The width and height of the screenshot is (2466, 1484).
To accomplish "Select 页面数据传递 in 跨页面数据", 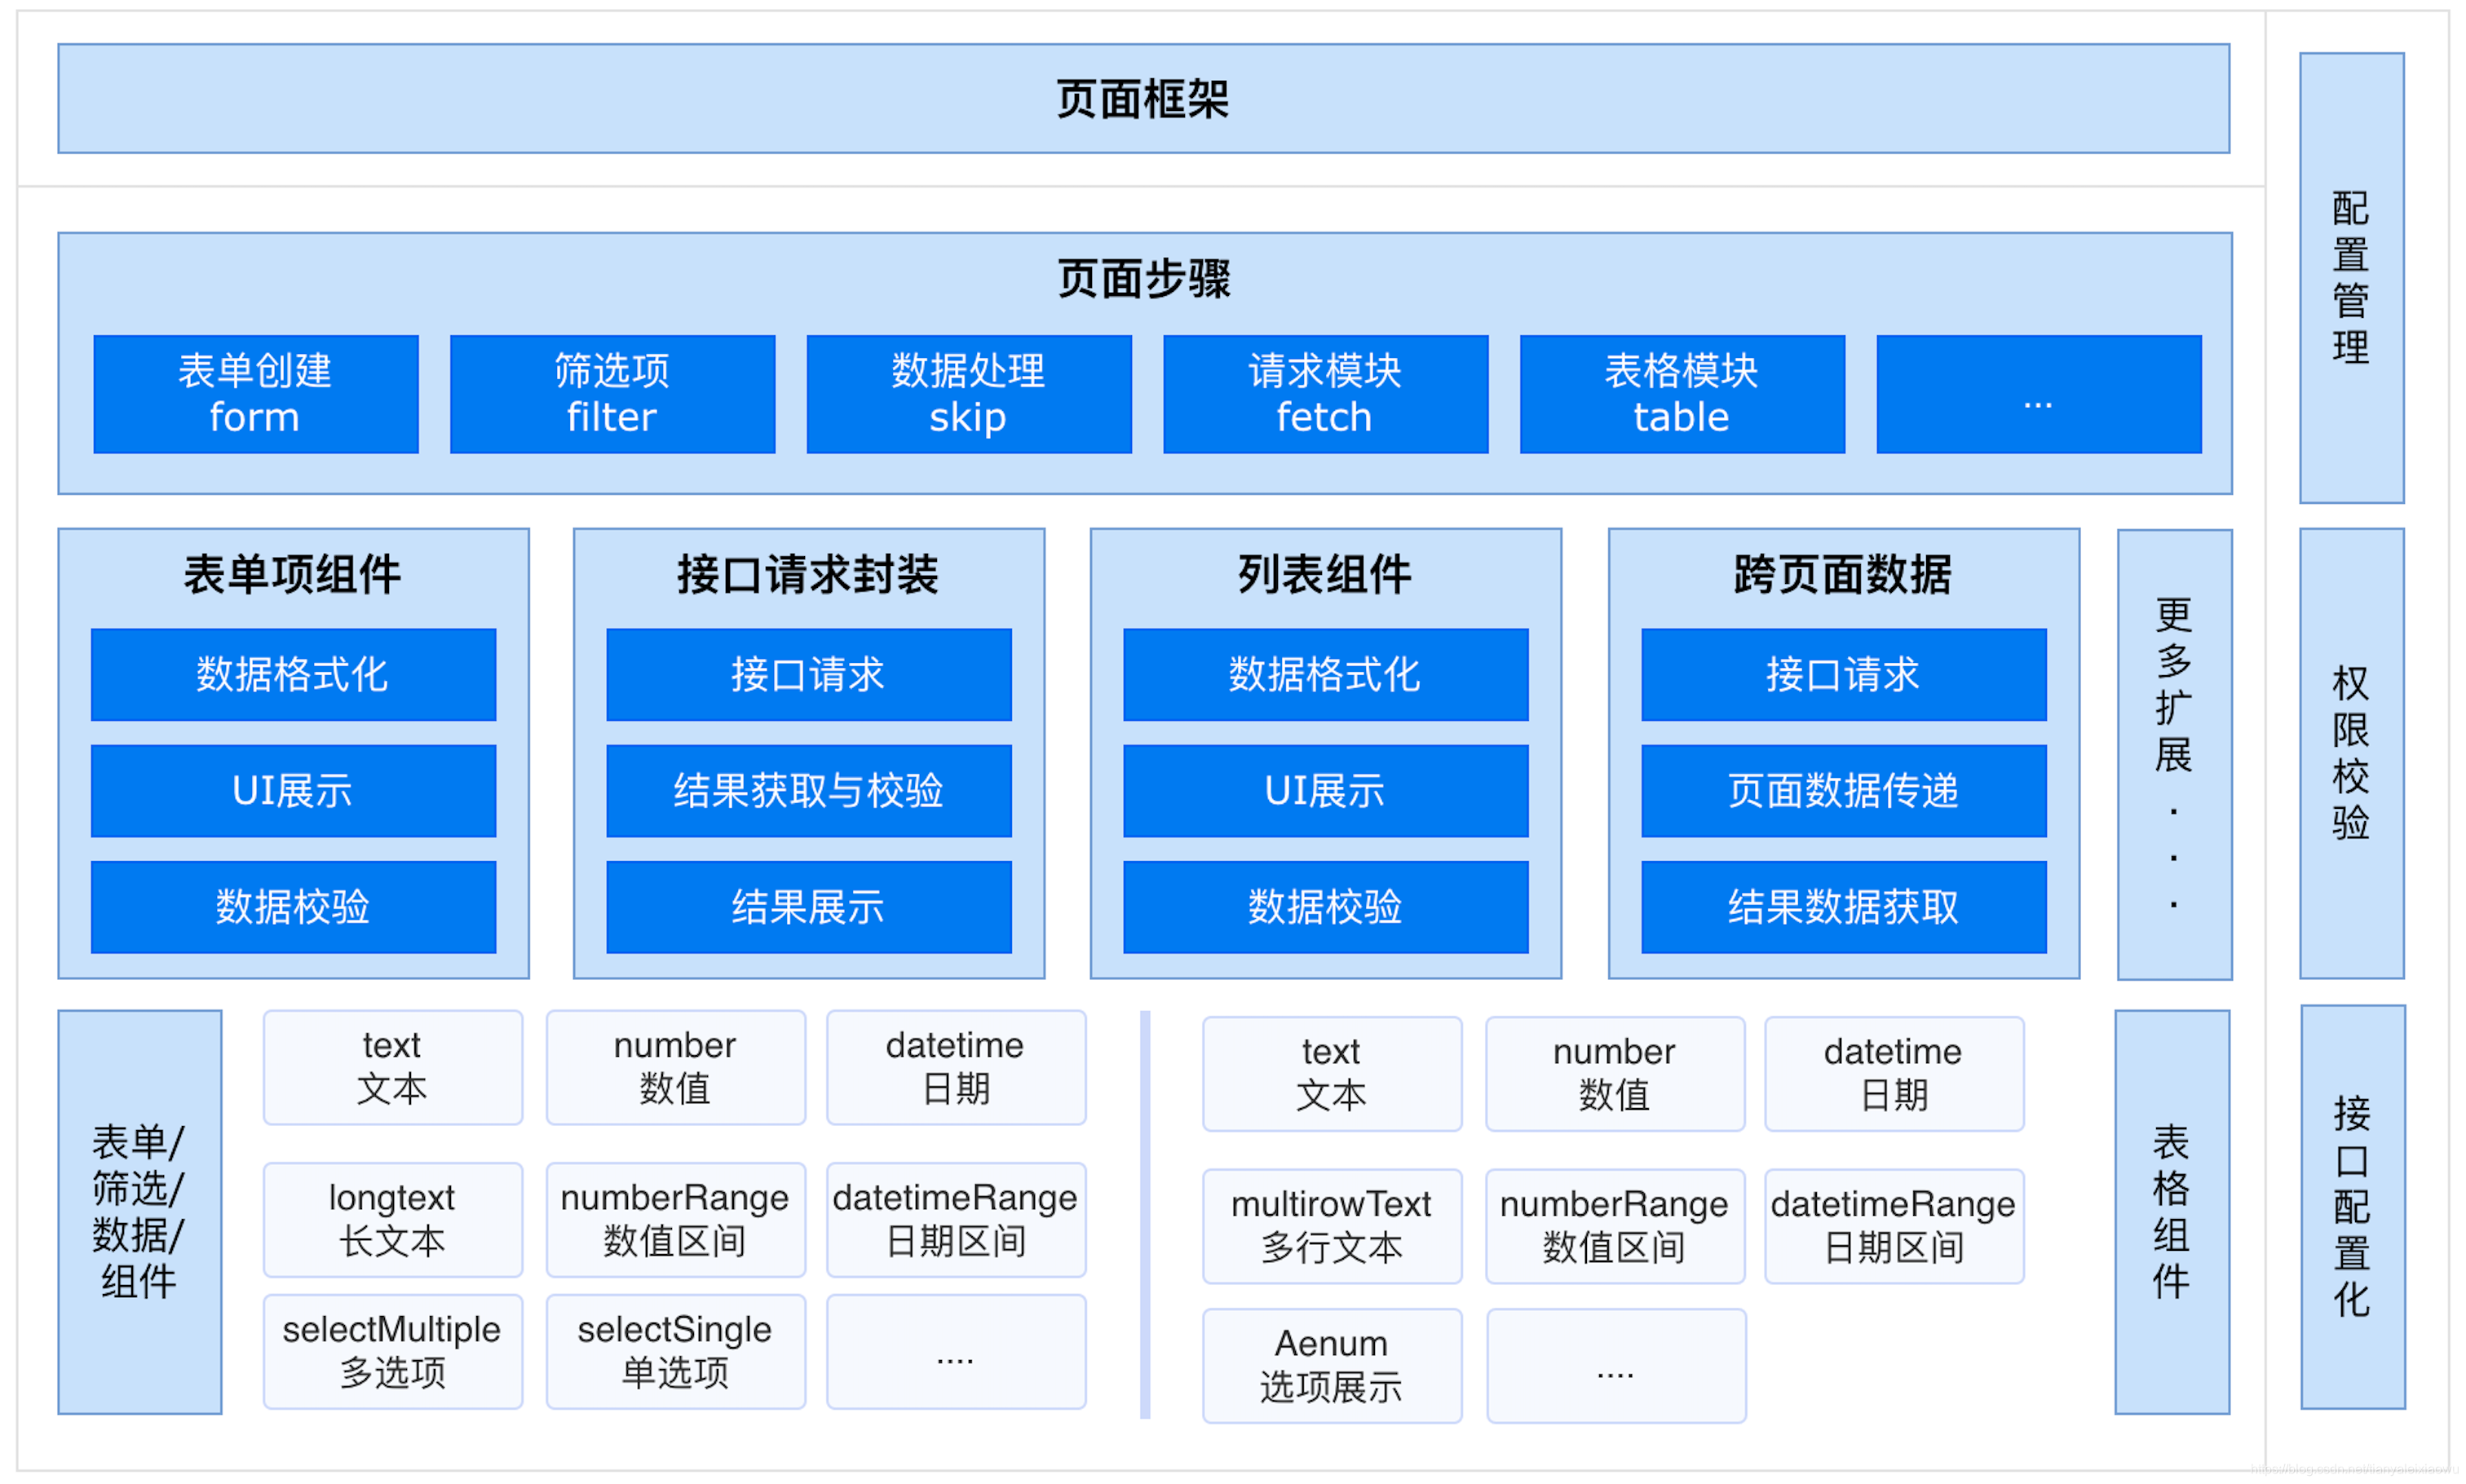I will pos(1843,790).
